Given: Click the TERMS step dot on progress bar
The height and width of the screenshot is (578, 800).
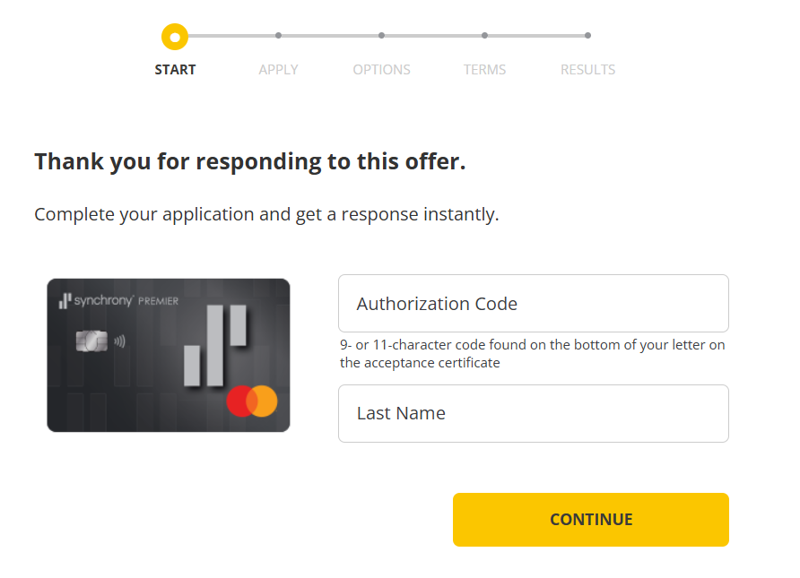Looking at the screenshot, I should coord(484,36).
